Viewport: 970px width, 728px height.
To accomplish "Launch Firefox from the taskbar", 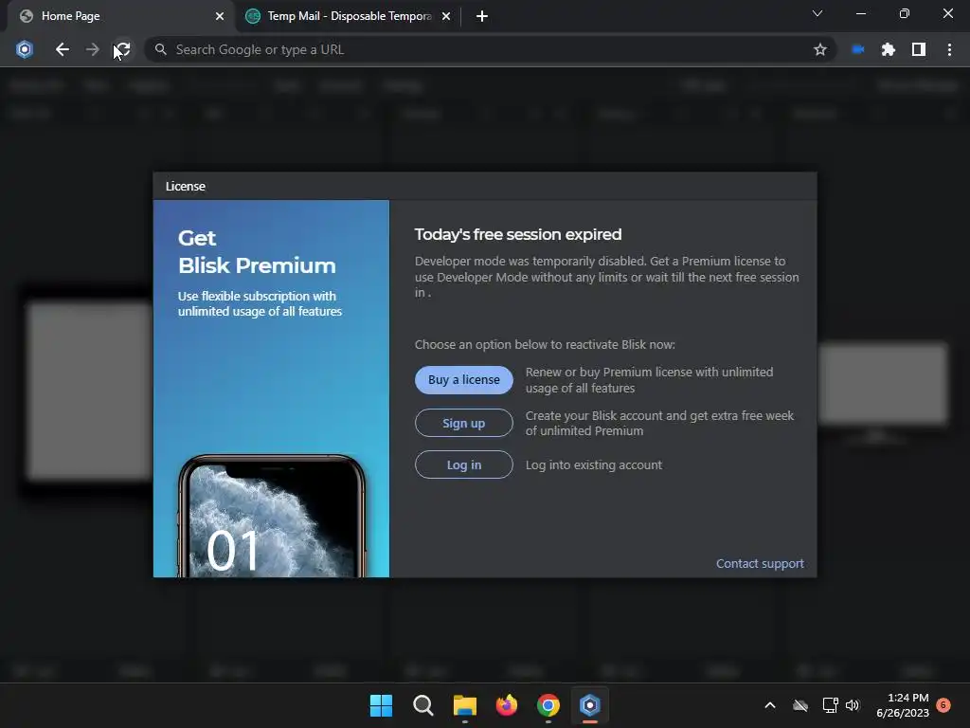I will coord(507,705).
